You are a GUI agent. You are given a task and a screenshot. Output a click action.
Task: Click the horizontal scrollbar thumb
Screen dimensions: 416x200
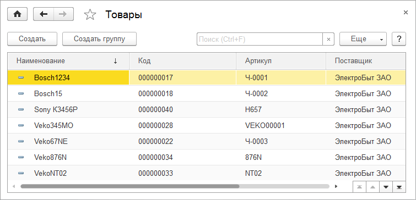[130, 186]
